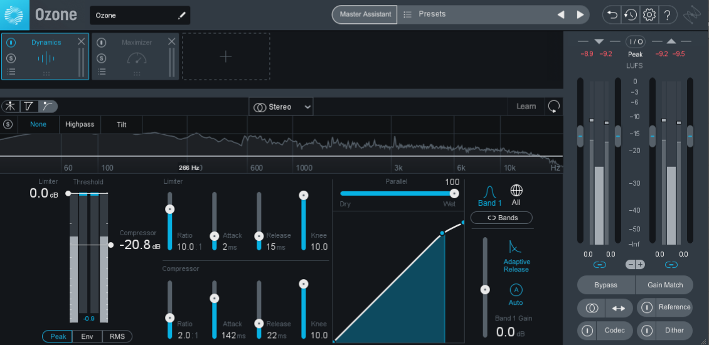Open presets list icon
The width and height of the screenshot is (709, 345).
point(407,14)
